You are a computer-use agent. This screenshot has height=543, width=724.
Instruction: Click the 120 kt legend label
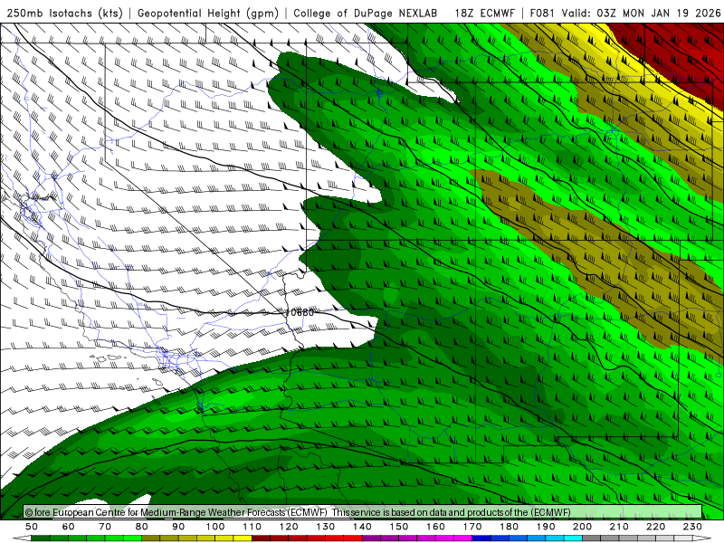click(289, 527)
